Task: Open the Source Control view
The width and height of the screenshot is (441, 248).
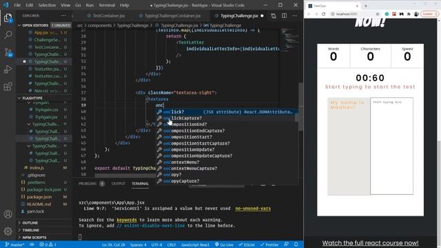Action: [8, 52]
